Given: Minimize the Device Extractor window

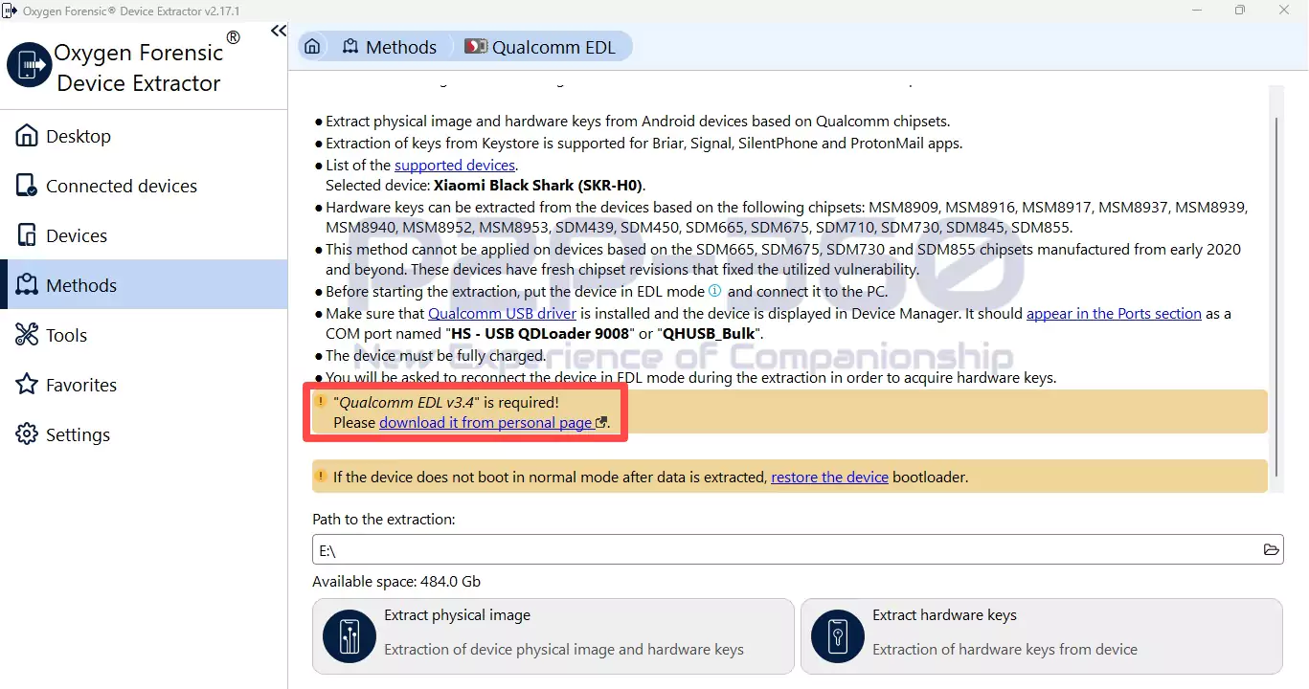Looking at the screenshot, I should coord(1195,11).
